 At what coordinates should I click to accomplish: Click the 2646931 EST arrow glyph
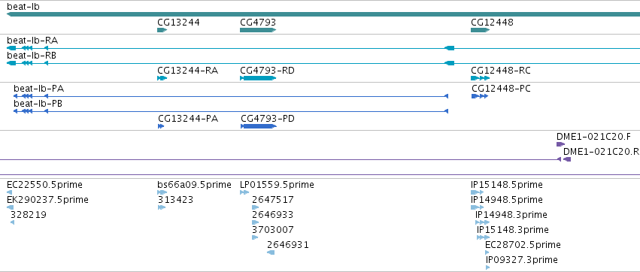click(271, 252)
